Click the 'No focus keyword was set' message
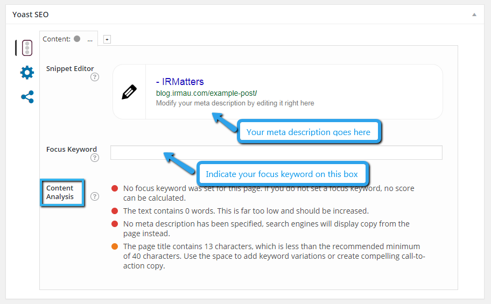Image resolution: width=491 pixels, height=304 pixels. (269, 193)
